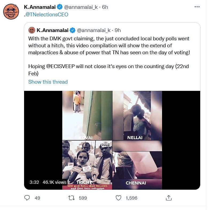
Task: Click the K.Annamalai display name in header
Action: (40, 7)
